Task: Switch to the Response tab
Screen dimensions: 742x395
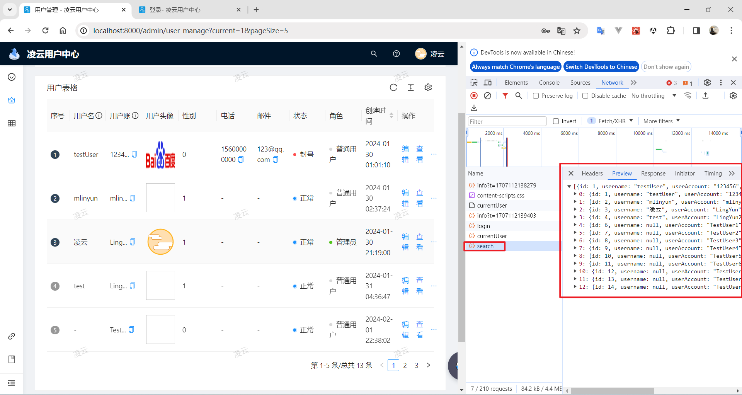Action: pyautogui.click(x=653, y=174)
